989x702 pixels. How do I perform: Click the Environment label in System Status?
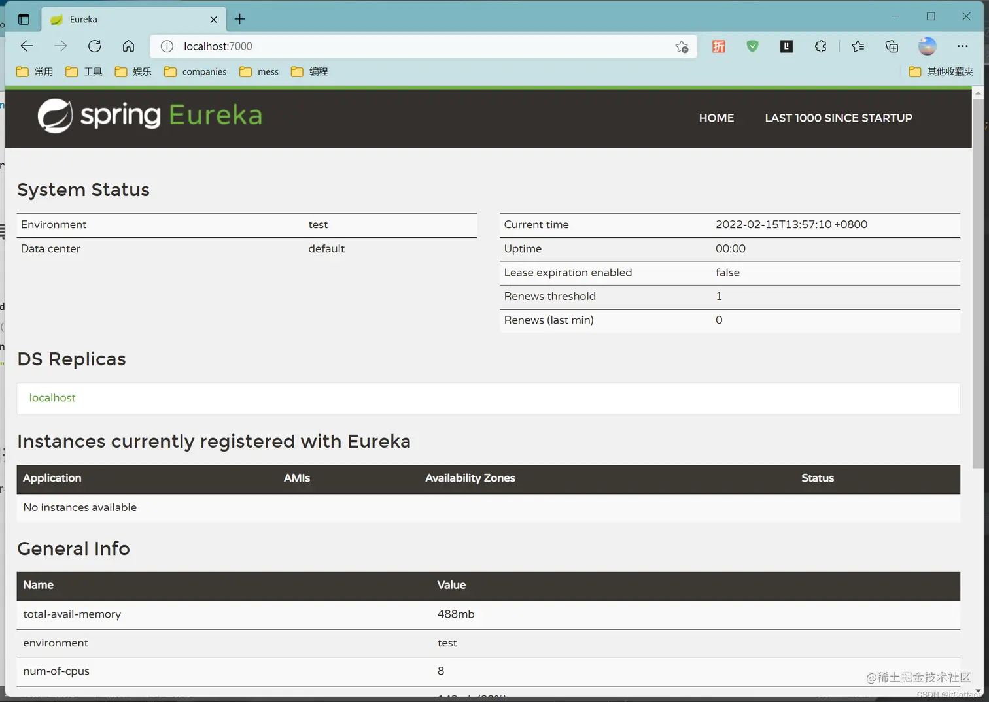54,224
